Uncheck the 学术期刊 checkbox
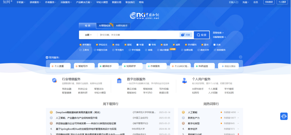This screenshot has height=135, width=291. pos(80,45)
